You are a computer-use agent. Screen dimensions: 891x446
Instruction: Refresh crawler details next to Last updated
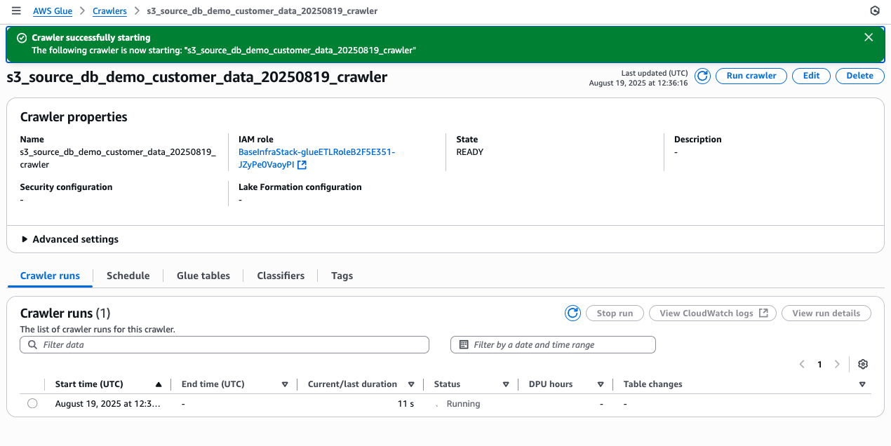tap(702, 76)
